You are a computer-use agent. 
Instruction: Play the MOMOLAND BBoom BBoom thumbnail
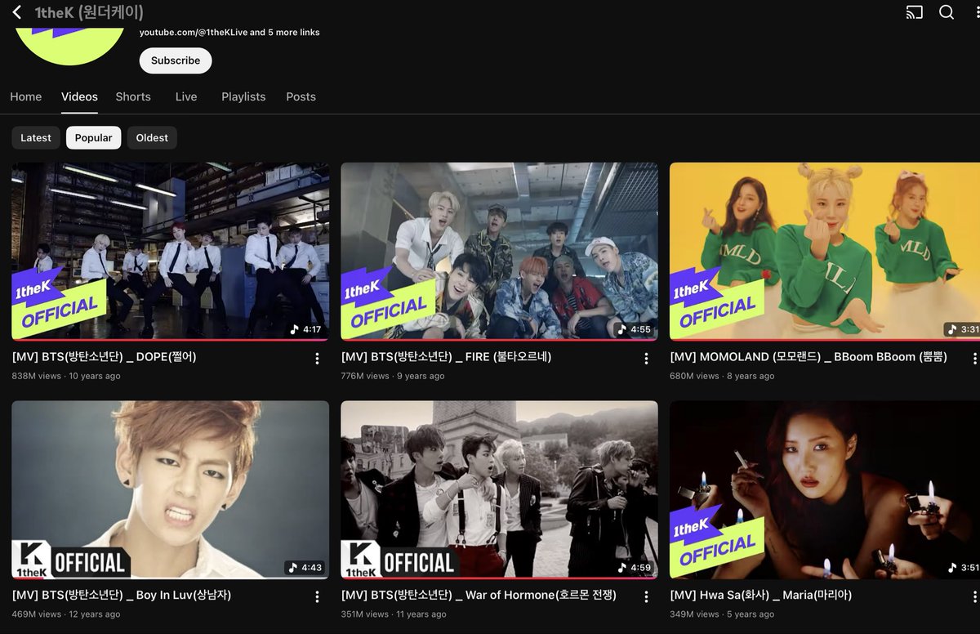click(x=825, y=251)
